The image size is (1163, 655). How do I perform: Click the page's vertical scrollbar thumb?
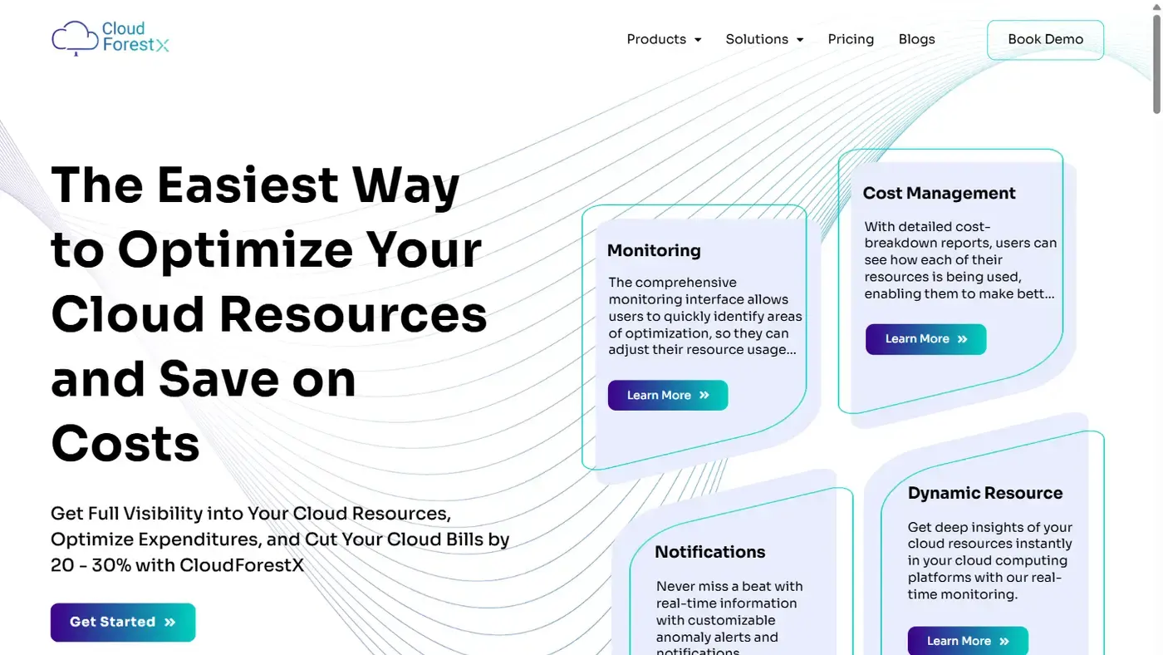point(1156,62)
